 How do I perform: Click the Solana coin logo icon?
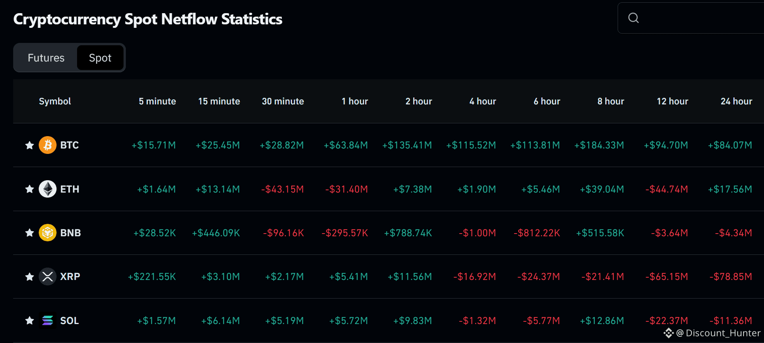coord(48,321)
